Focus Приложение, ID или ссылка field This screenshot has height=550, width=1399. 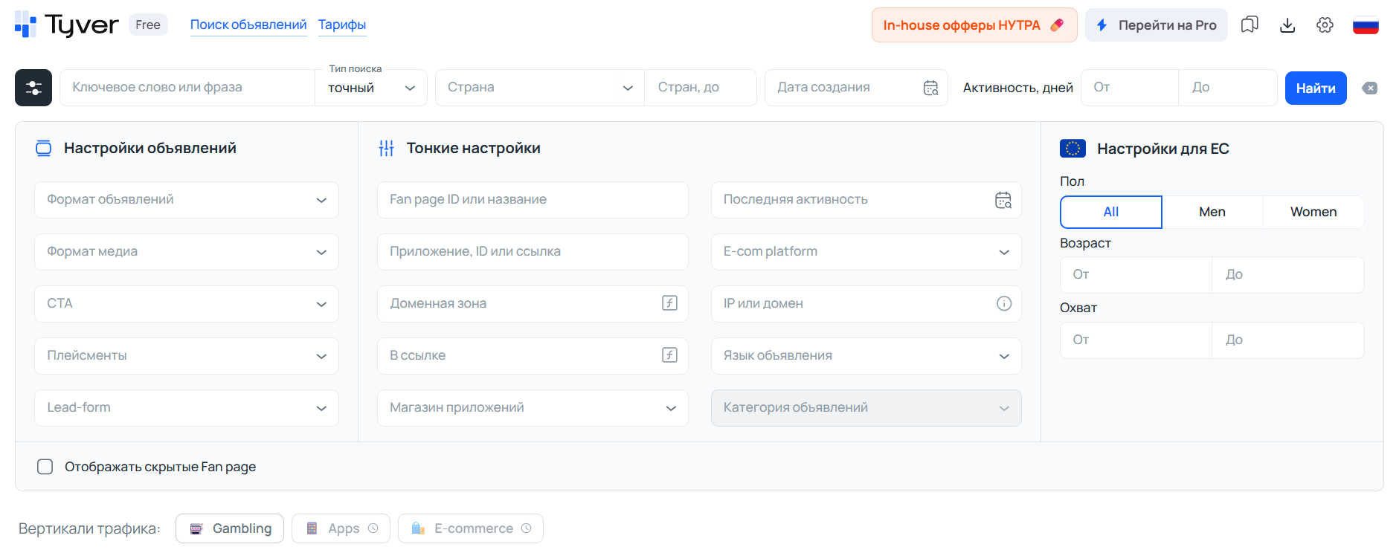533,252
